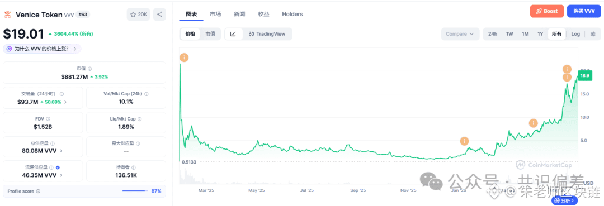Open the event marker at the chart start peak
The width and height of the screenshot is (604, 206).
click(x=184, y=58)
